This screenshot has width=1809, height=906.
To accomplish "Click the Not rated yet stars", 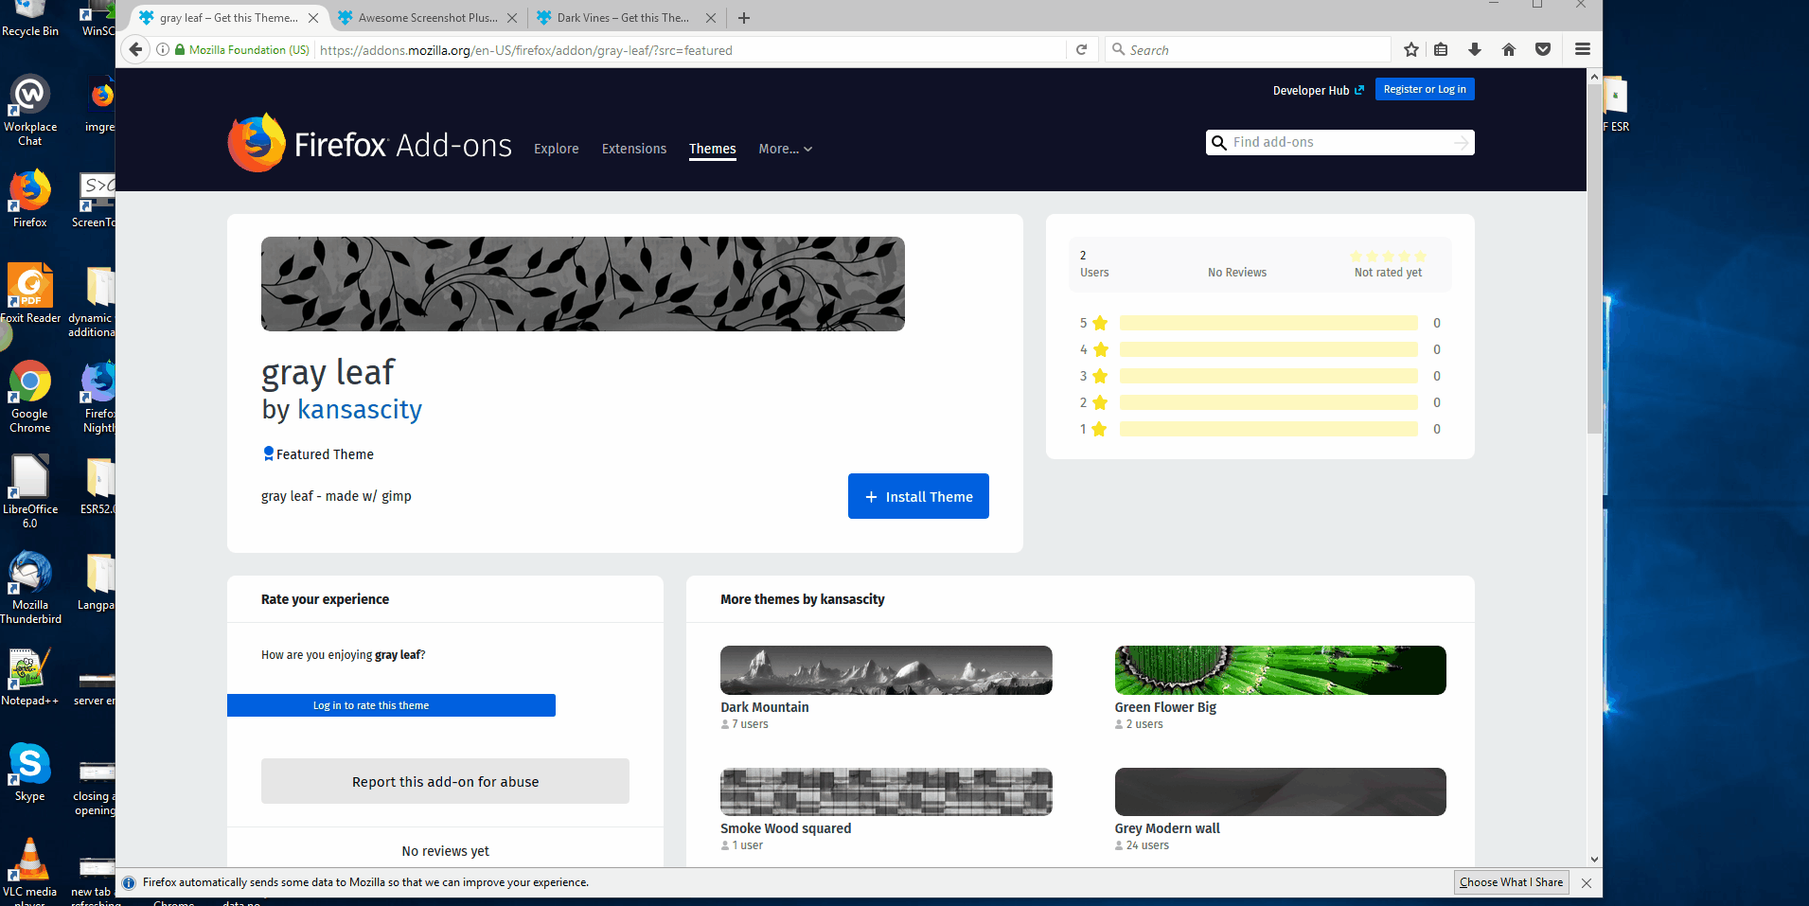I will coord(1388,257).
